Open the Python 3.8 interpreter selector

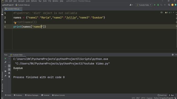click(163, 98)
